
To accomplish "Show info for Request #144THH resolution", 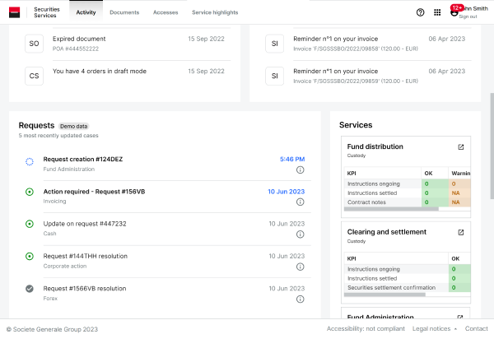I will pyautogui.click(x=301, y=267).
